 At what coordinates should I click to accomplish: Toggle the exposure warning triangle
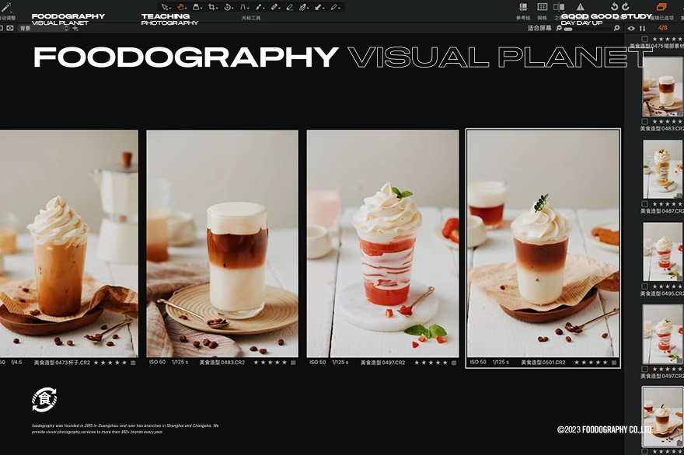coord(580,7)
